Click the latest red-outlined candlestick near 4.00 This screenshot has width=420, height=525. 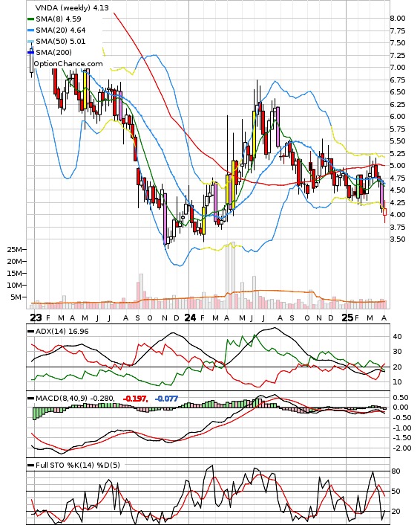(384, 212)
